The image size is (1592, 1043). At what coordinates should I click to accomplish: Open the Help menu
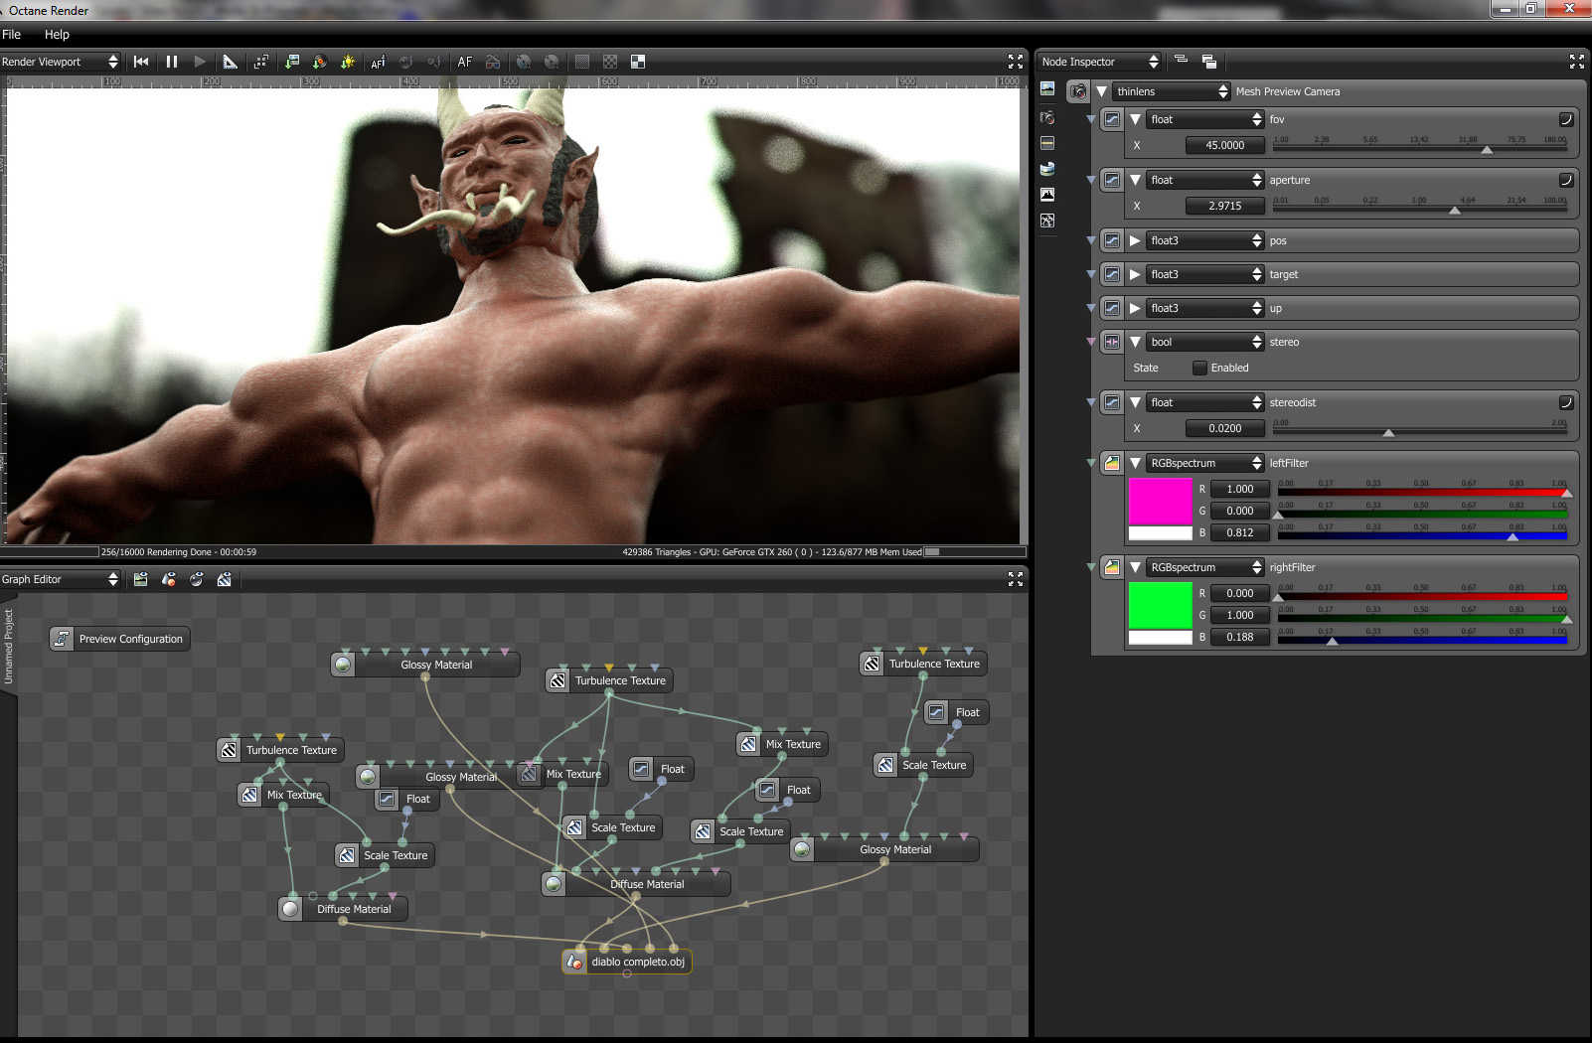[57, 34]
